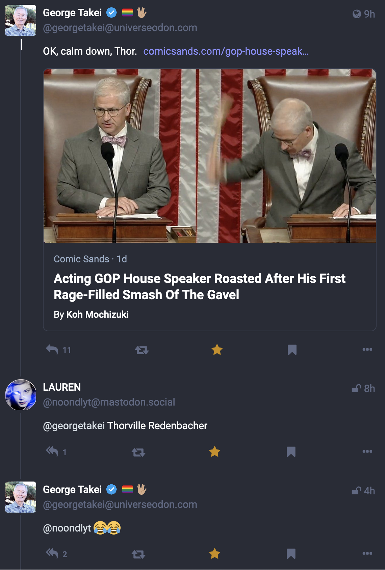Open the comicsands.com link in the post

click(x=226, y=51)
